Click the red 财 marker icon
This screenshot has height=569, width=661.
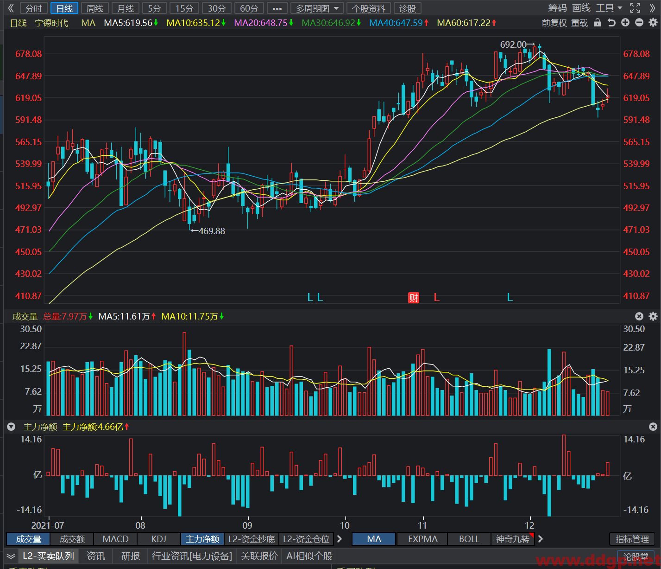(x=413, y=298)
